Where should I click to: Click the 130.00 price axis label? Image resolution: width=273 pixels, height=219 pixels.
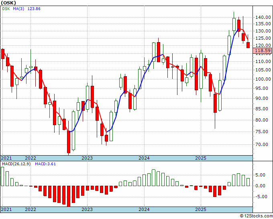click(263, 31)
